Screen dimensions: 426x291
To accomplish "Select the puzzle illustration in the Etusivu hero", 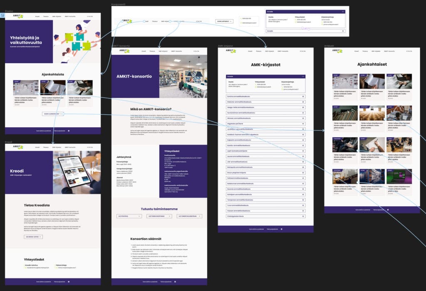I will (x=77, y=42).
